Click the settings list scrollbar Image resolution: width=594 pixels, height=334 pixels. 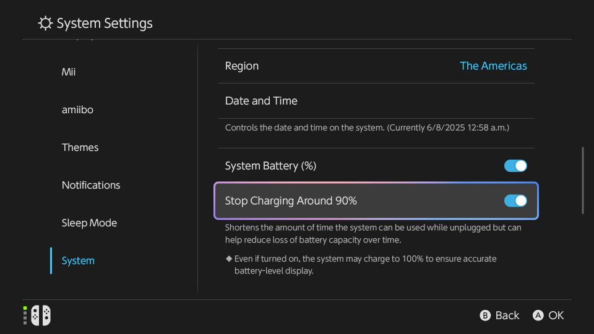[x=582, y=180]
